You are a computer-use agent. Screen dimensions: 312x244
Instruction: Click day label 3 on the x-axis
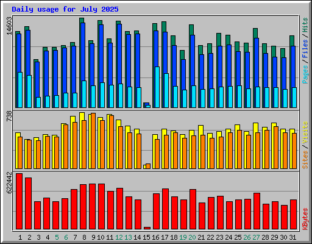click(x=38, y=237)
